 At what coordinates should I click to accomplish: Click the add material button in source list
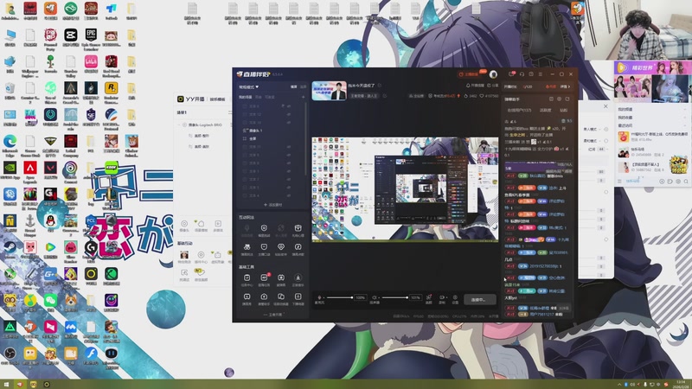[x=273, y=205]
